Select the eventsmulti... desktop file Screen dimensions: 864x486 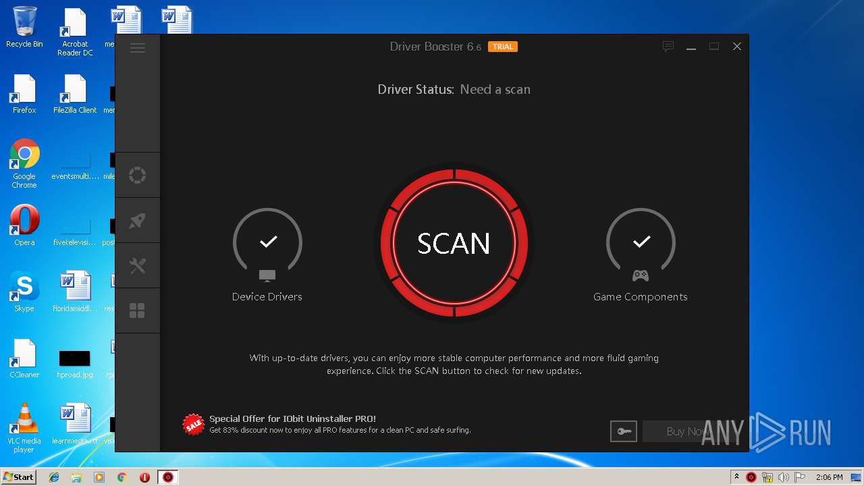point(75,166)
